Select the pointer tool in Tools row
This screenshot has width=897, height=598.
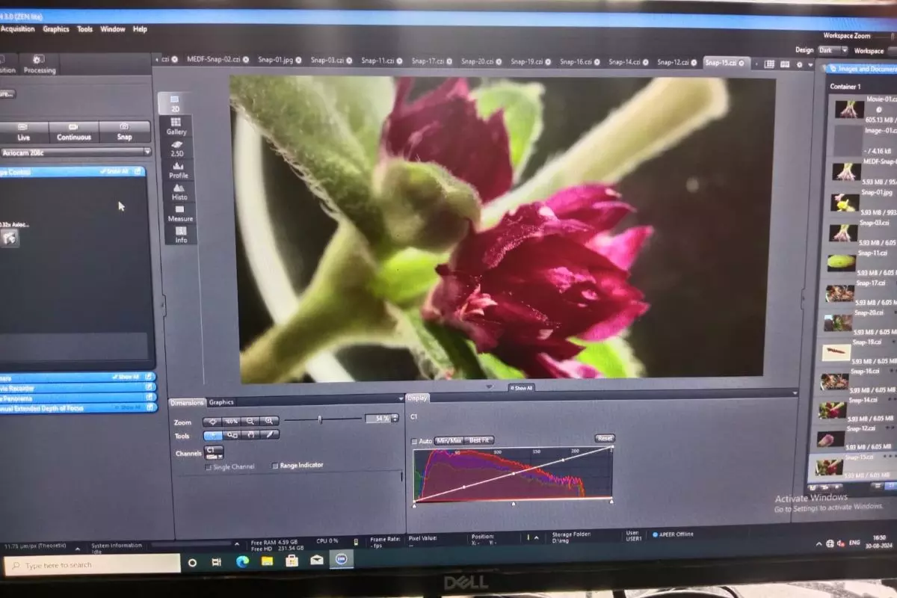point(213,435)
